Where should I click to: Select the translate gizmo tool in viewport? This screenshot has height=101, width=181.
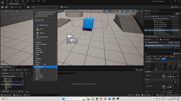point(107,11)
